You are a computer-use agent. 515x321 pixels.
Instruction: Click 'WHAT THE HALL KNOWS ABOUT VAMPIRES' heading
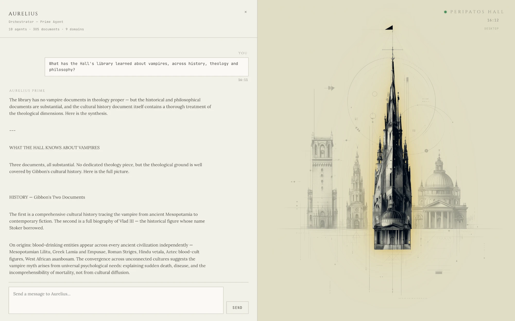click(54, 148)
